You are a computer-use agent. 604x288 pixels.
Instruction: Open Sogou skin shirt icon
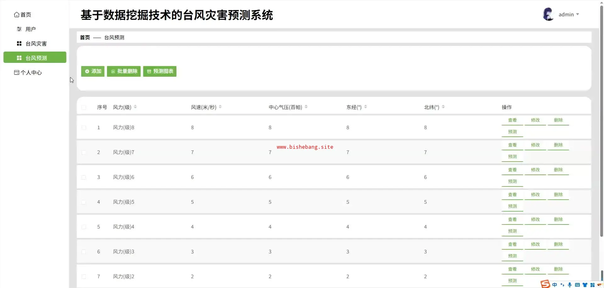pos(585,285)
